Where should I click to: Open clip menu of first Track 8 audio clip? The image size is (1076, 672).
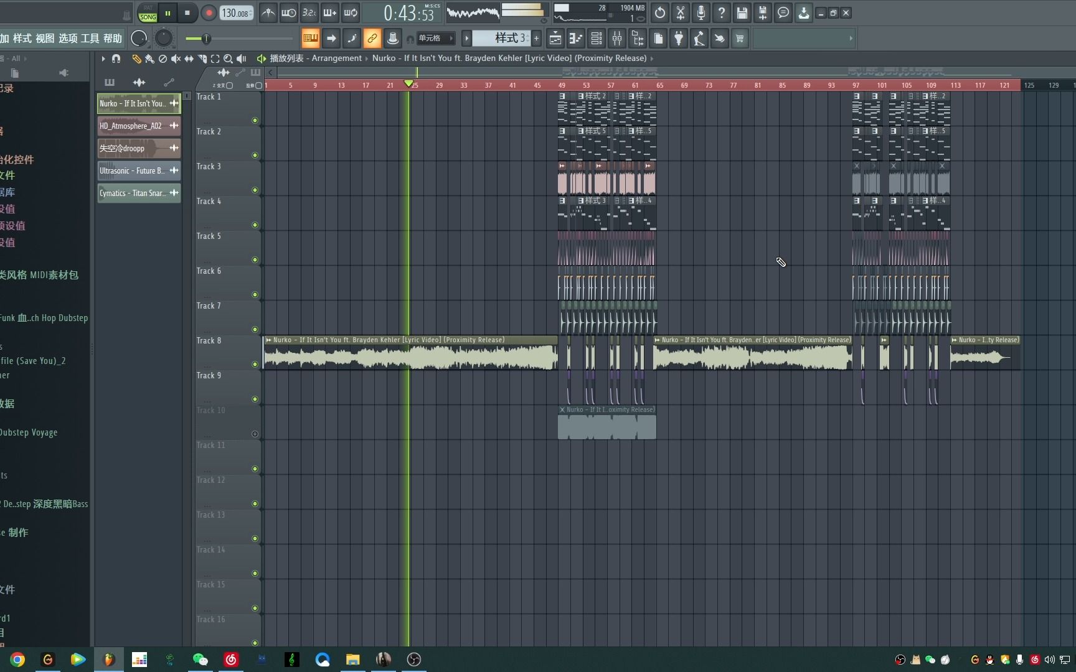pyautogui.click(x=268, y=340)
